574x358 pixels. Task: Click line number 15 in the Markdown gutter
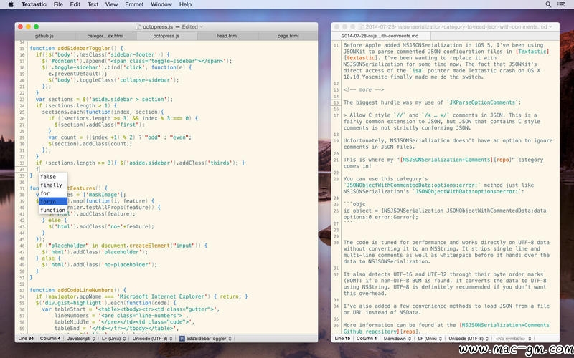[336, 102]
